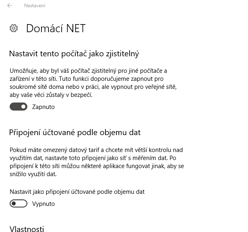
Task: Click the Zapnuto toggle state label
Action: 43,107
